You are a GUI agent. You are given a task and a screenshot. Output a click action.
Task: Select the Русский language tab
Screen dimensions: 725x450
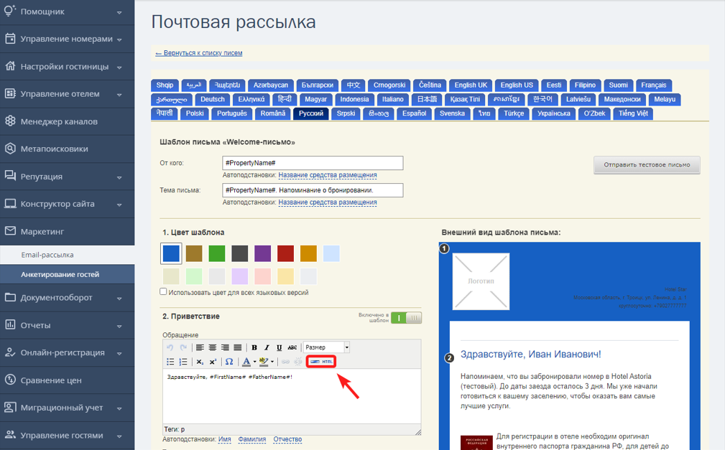tap(310, 113)
